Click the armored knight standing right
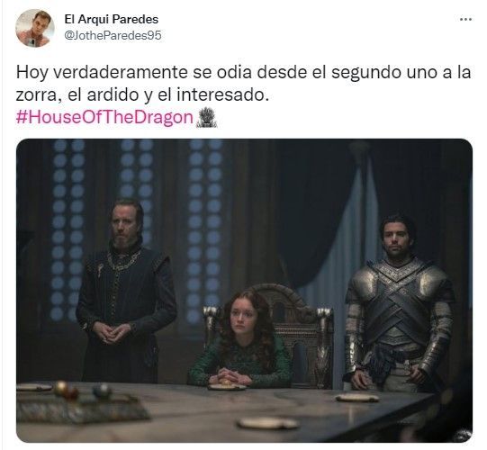487x450 pixels. click(399, 304)
